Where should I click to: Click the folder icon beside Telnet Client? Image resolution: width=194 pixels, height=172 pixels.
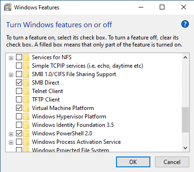[26, 91]
